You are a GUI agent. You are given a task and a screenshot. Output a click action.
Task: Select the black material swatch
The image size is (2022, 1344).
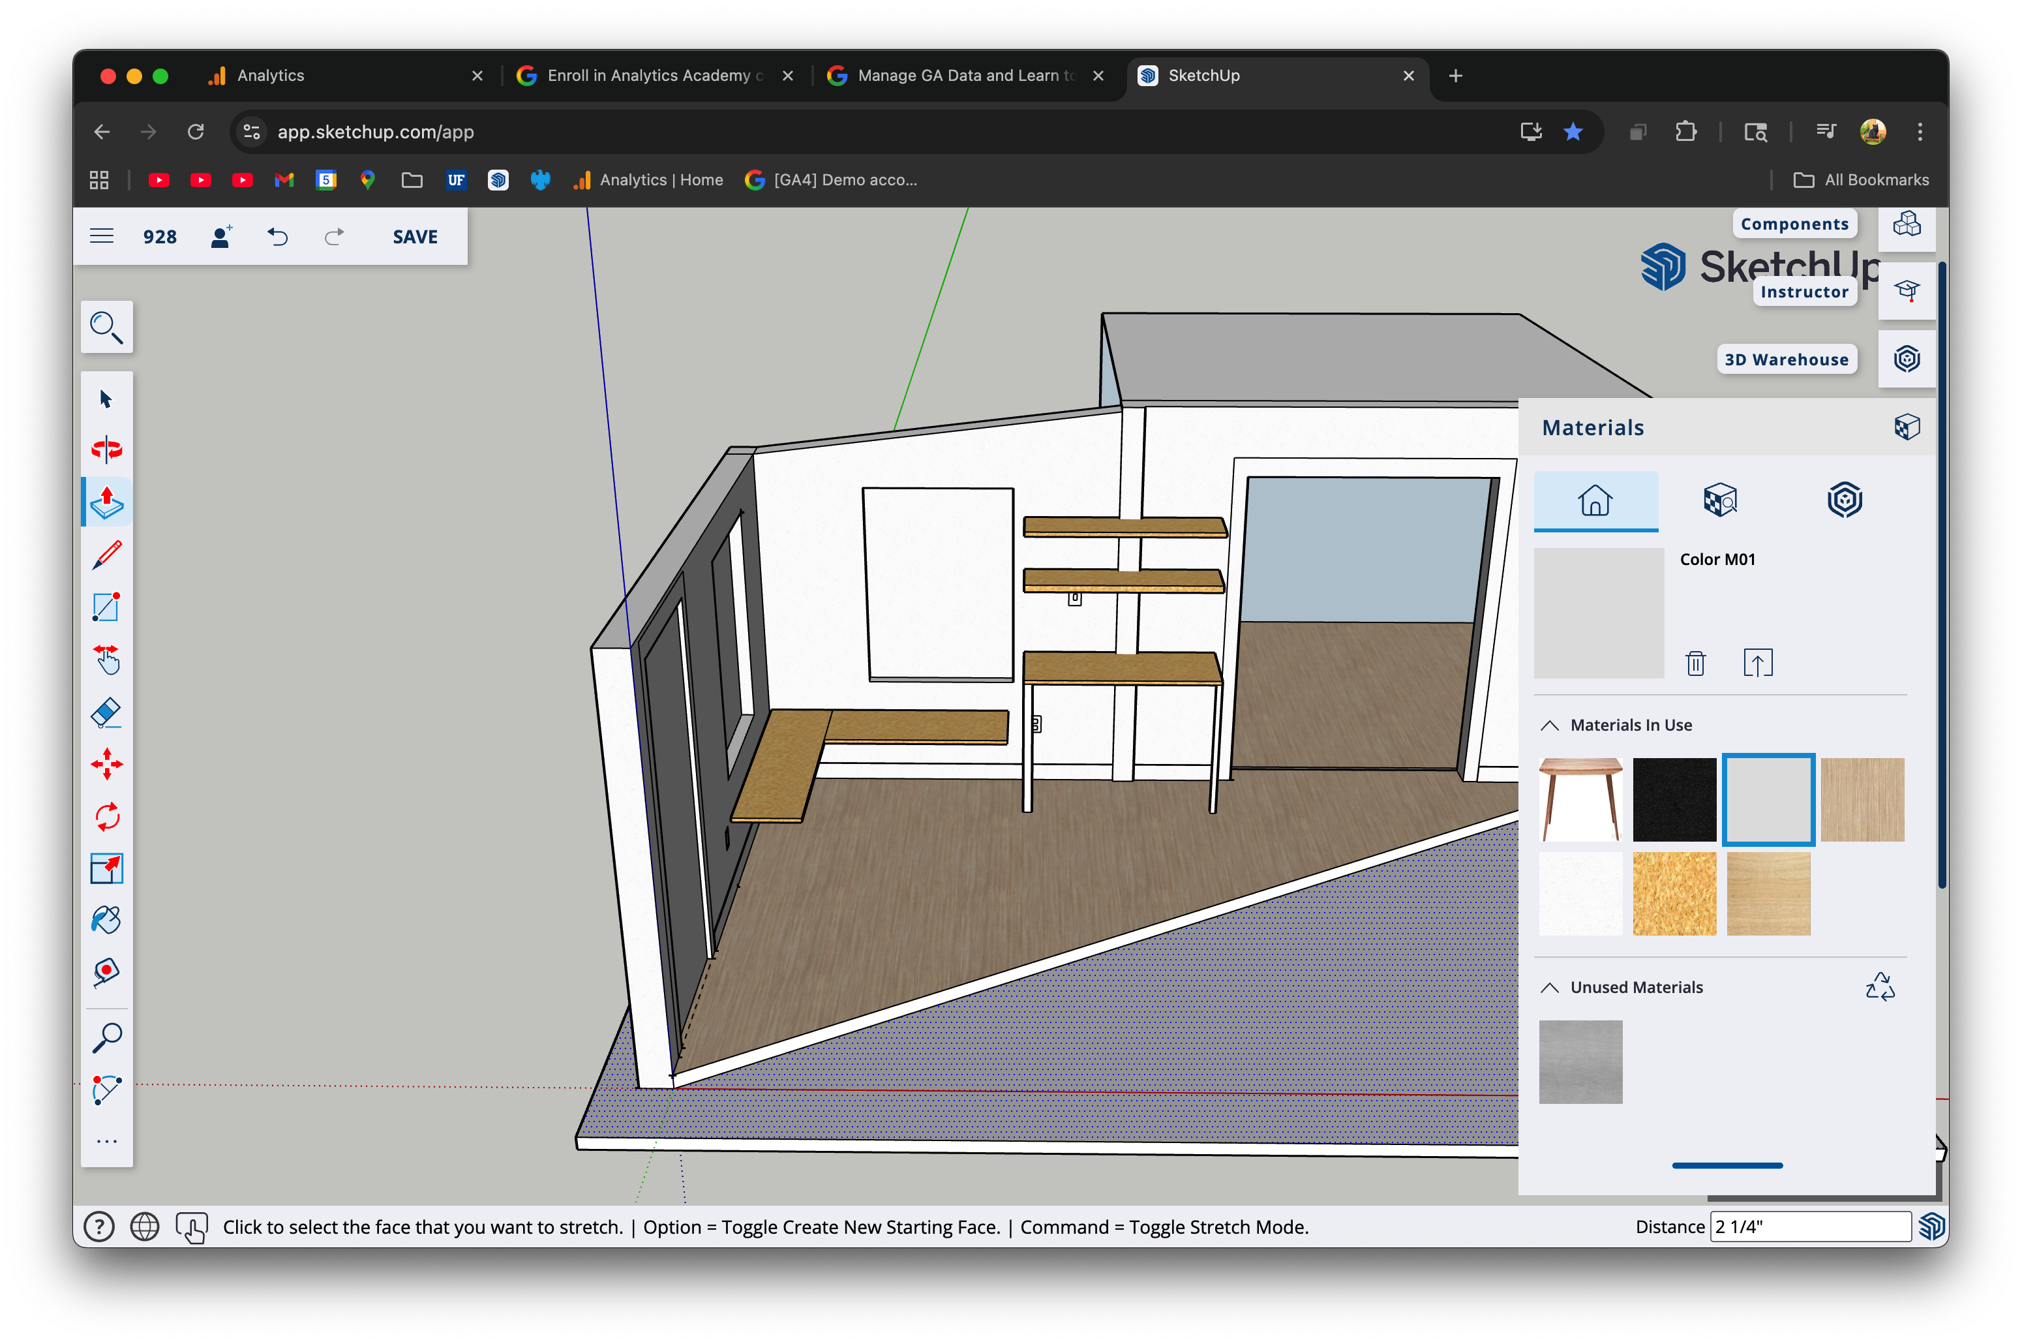click(1673, 799)
